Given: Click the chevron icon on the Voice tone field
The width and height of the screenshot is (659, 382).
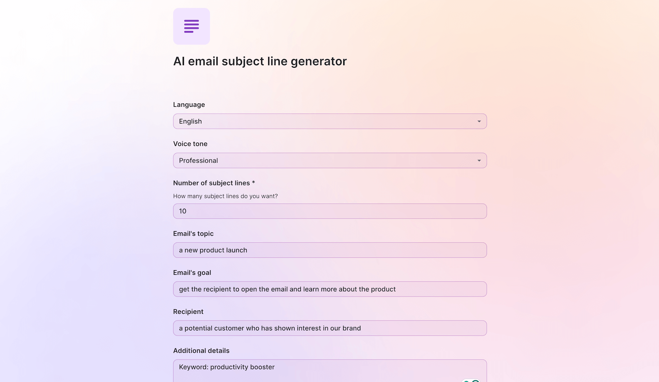Looking at the screenshot, I should (479, 160).
